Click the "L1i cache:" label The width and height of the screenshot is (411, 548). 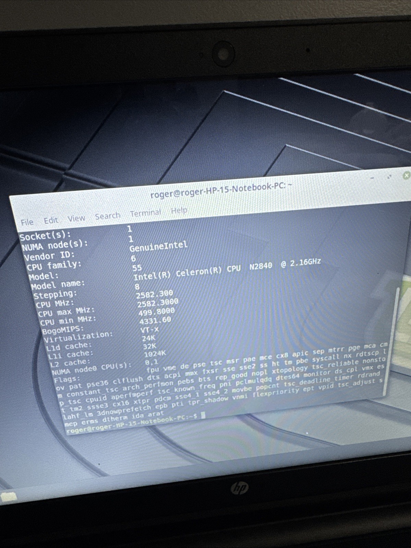[x=71, y=354]
